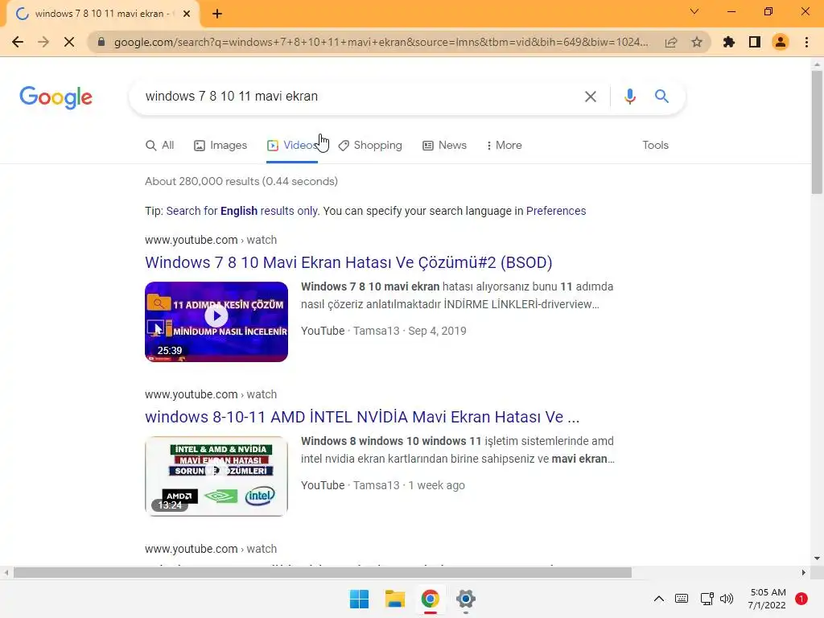Show hidden system tray icons

pyautogui.click(x=658, y=599)
